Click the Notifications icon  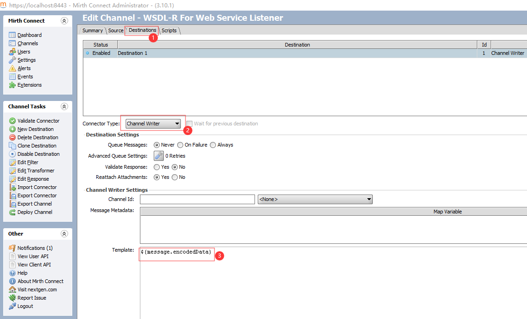click(x=12, y=248)
